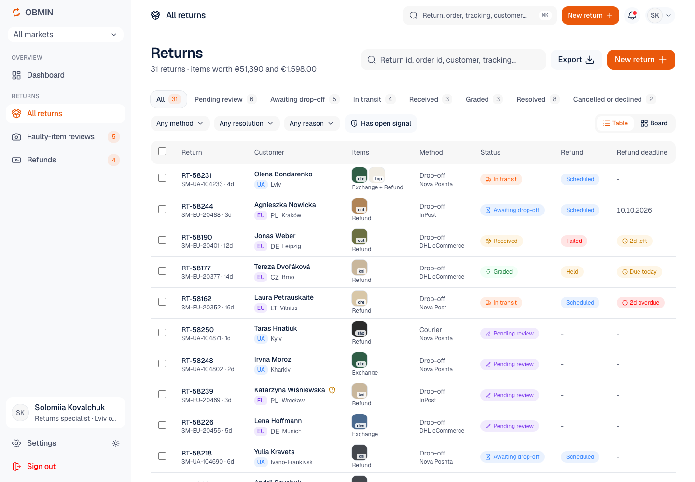
Task: Click the orange New return button under header
Action: pyautogui.click(x=641, y=60)
